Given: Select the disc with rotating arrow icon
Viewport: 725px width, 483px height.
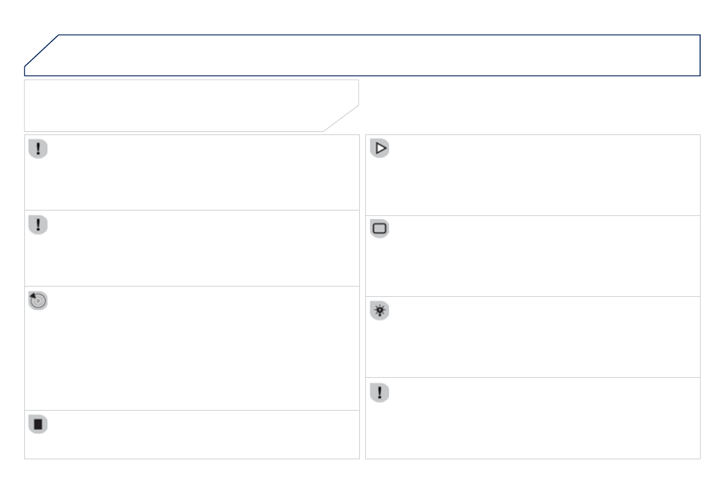Looking at the screenshot, I should [x=38, y=301].
